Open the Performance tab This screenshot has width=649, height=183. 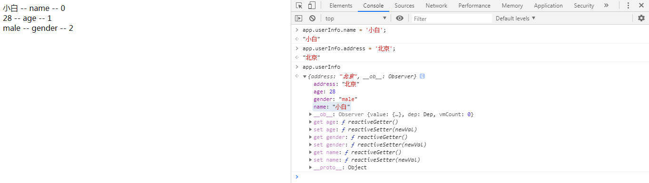(474, 6)
